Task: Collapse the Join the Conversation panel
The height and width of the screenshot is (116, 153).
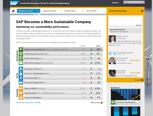Action: [x=142, y=11]
